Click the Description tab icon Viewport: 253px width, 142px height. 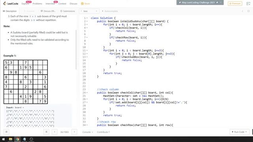point(4,11)
